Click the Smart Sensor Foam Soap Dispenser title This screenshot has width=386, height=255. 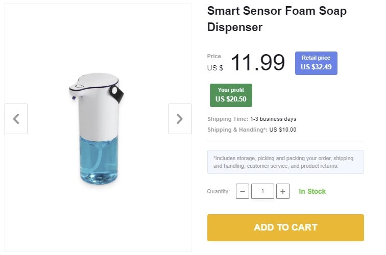277,19
